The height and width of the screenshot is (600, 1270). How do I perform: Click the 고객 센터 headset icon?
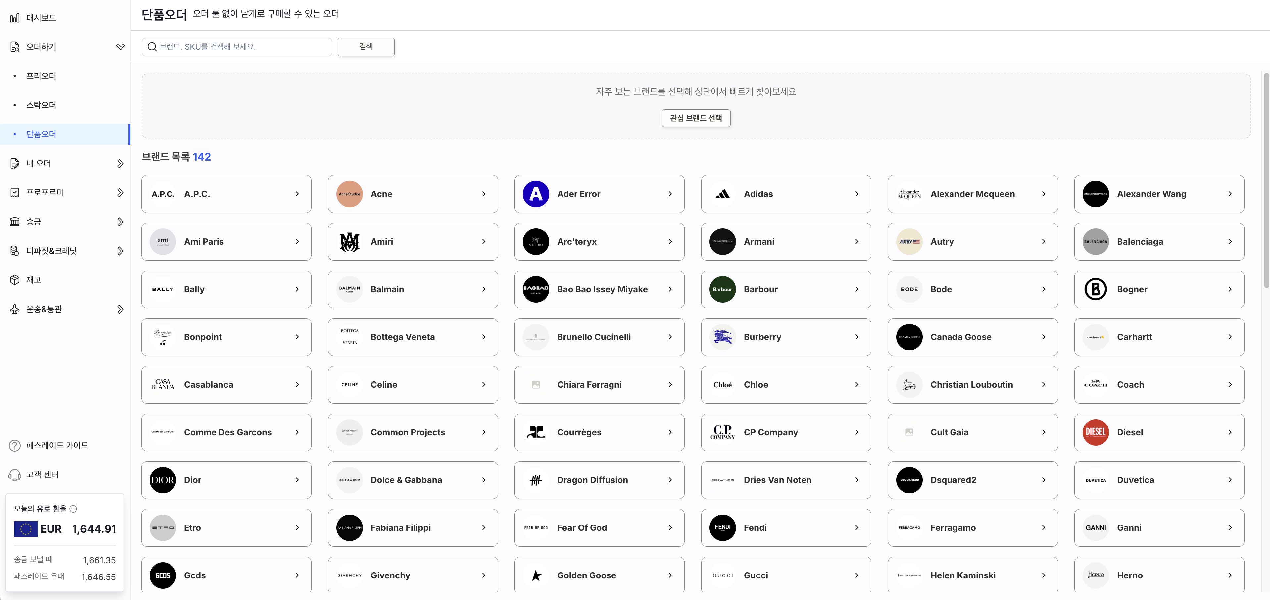[x=14, y=475]
